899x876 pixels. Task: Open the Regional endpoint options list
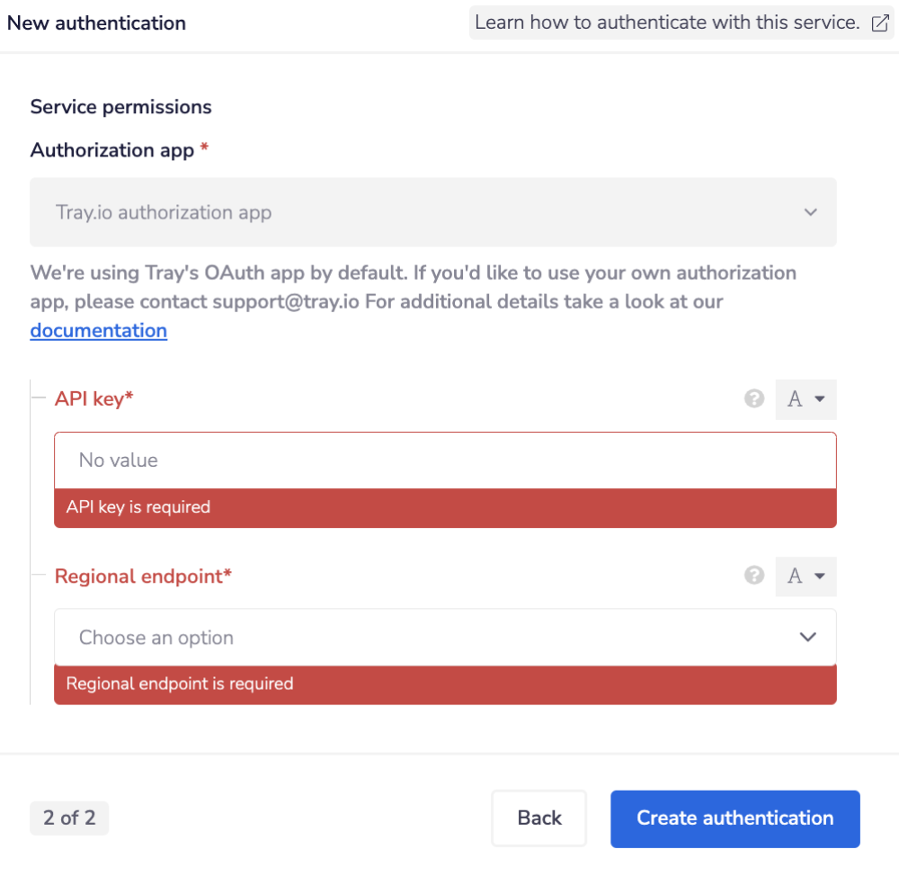tap(445, 636)
